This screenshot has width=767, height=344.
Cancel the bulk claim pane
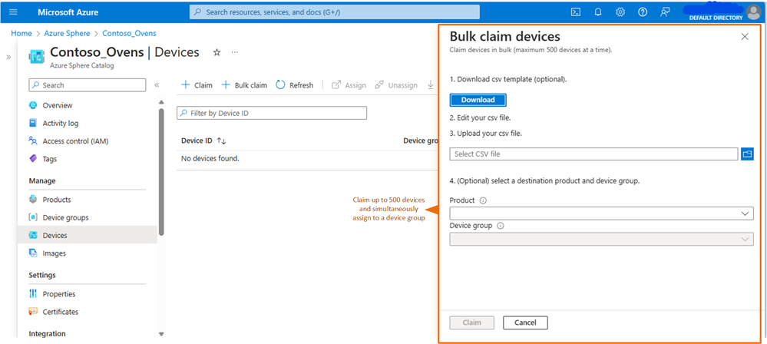(525, 322)
